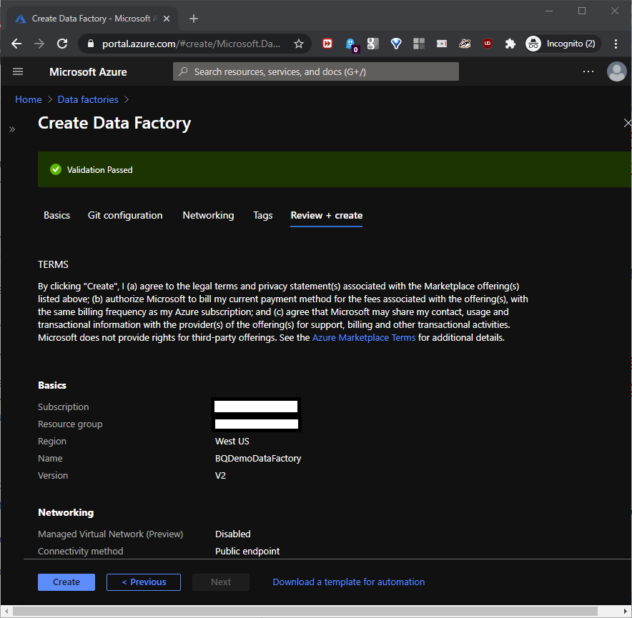Switch to the Git configuration tab
Viewport: 632px width, 618px height.
(125, 215)
